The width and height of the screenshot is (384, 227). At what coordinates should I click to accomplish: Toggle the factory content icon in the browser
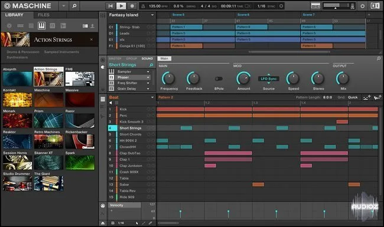[85, 26]
